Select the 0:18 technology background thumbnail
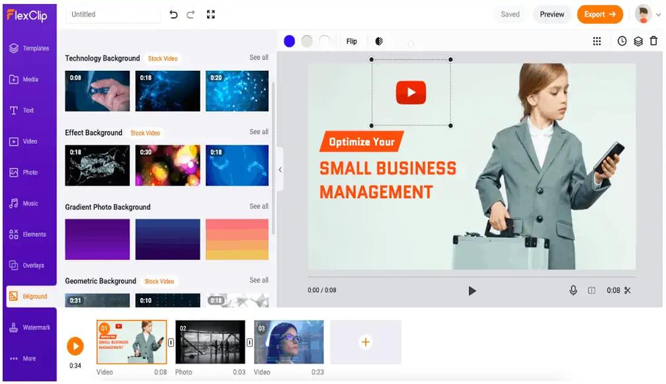Screen dimensions: 666x384 pyautogui.click(x=167, y=91)
